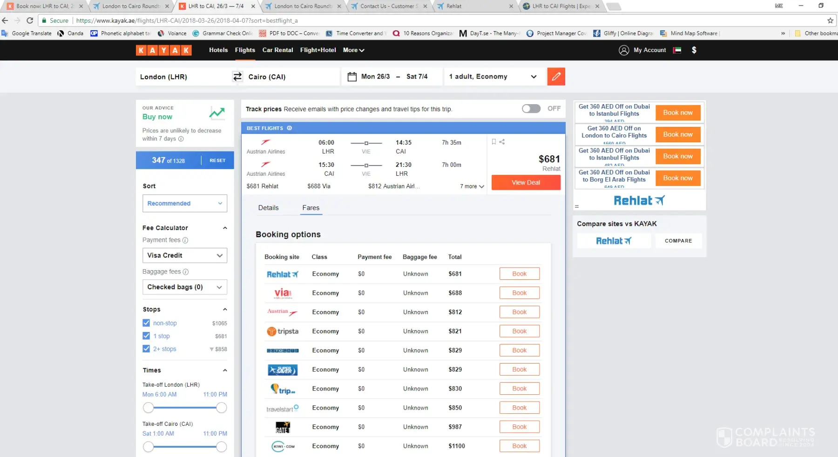The width and height of the screenshot is (838, 457).
Task: Edit the search with the orange pencil button
Action: point(556,77)
